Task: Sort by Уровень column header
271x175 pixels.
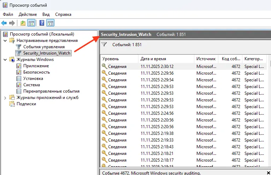Action: 110,59
